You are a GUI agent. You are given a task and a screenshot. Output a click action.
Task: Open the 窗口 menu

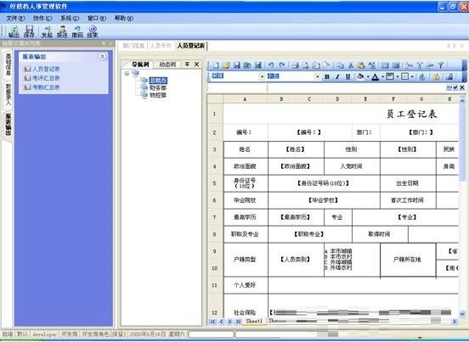(97, 18)
